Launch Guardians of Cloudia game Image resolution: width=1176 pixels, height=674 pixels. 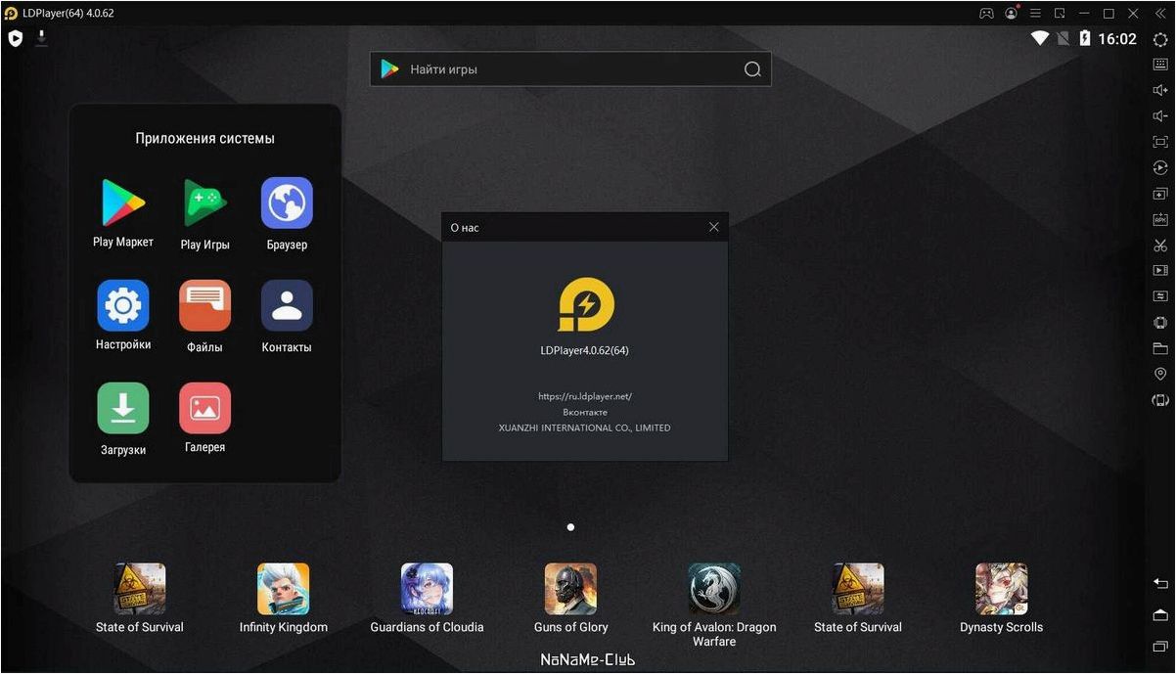[x=427, y=599]
